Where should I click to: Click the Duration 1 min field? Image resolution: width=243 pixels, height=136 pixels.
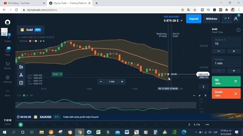226,62
